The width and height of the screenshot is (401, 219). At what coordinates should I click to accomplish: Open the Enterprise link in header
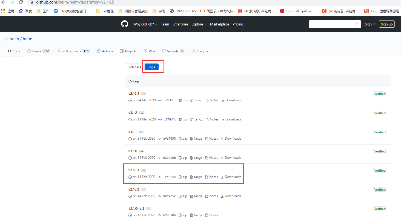point(180,24)
